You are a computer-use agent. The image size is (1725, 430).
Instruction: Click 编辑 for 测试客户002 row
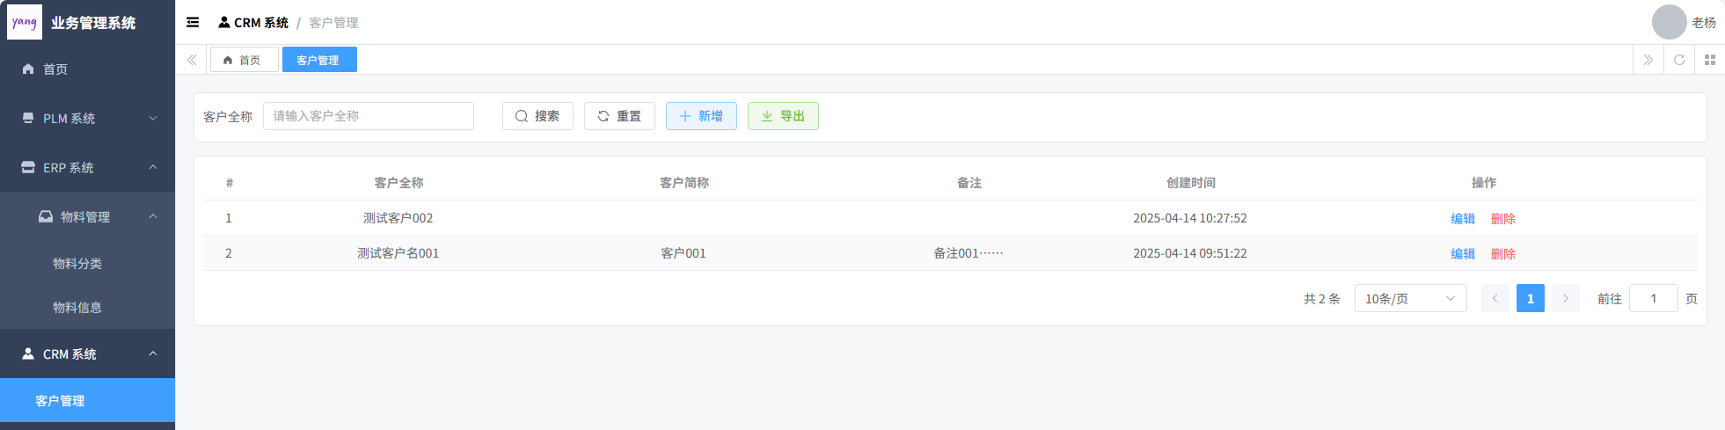click(1462, 218)
